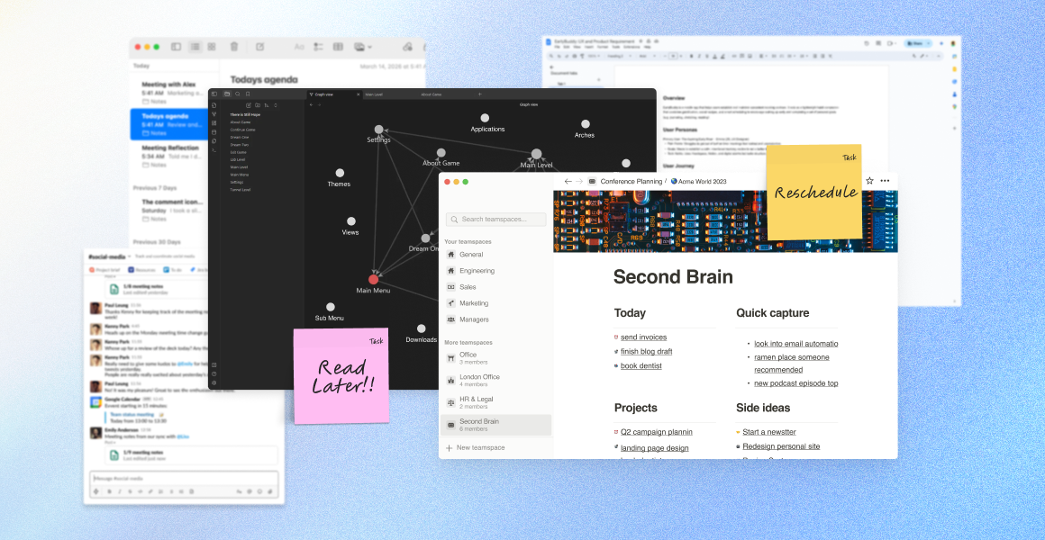
Task: Open the Resources tab in Slack channel
Action: pos(141,270)
